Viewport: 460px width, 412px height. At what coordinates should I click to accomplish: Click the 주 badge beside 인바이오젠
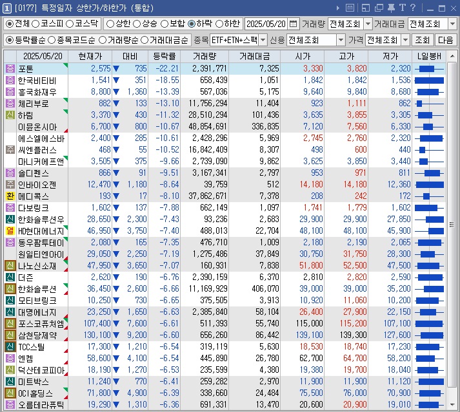click(10, 185)
